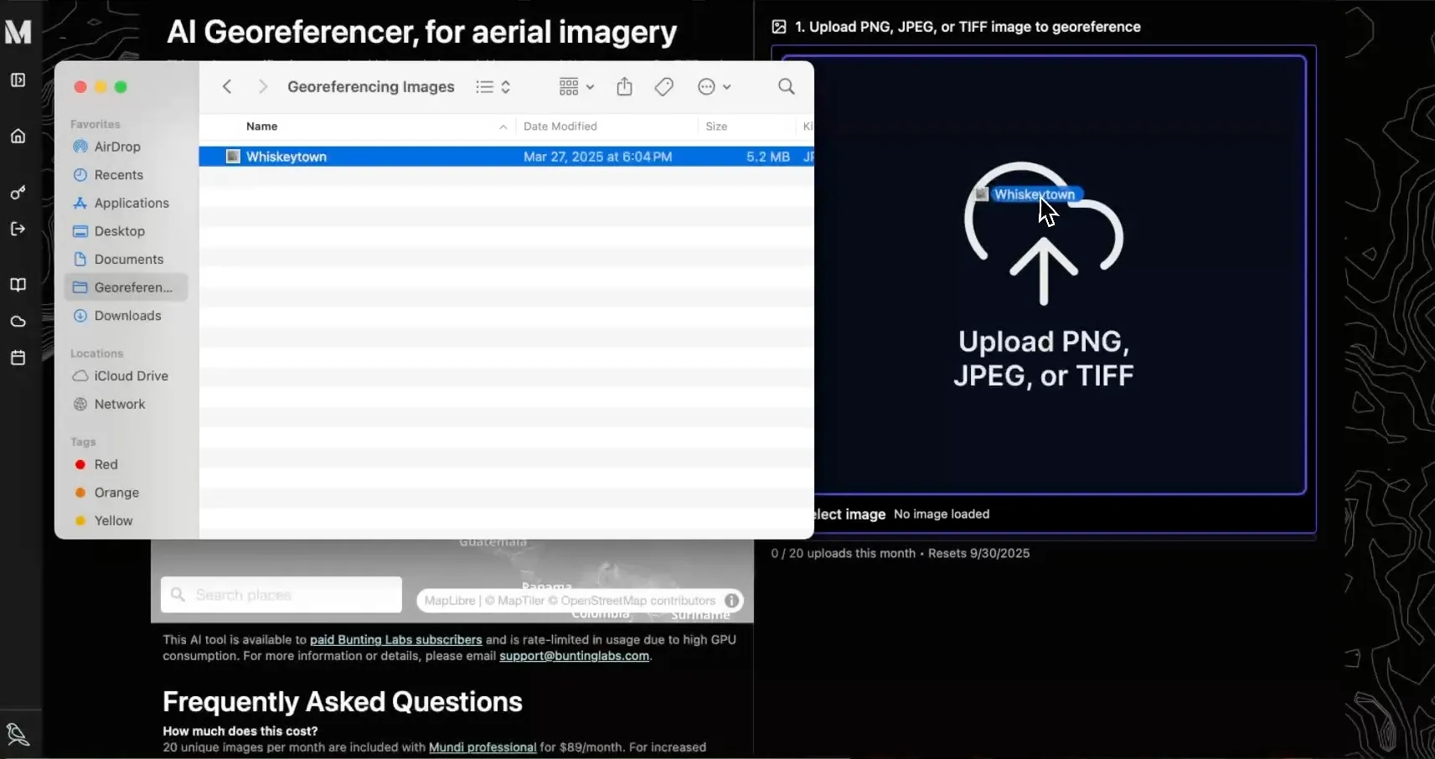Click the Search places input field
The height and width of the screenshot is (759, 1435).
(281, 595)
